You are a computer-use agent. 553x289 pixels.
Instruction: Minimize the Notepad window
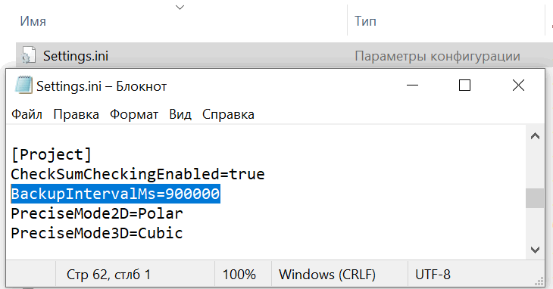pyautogui.click(x=412, y=85)
